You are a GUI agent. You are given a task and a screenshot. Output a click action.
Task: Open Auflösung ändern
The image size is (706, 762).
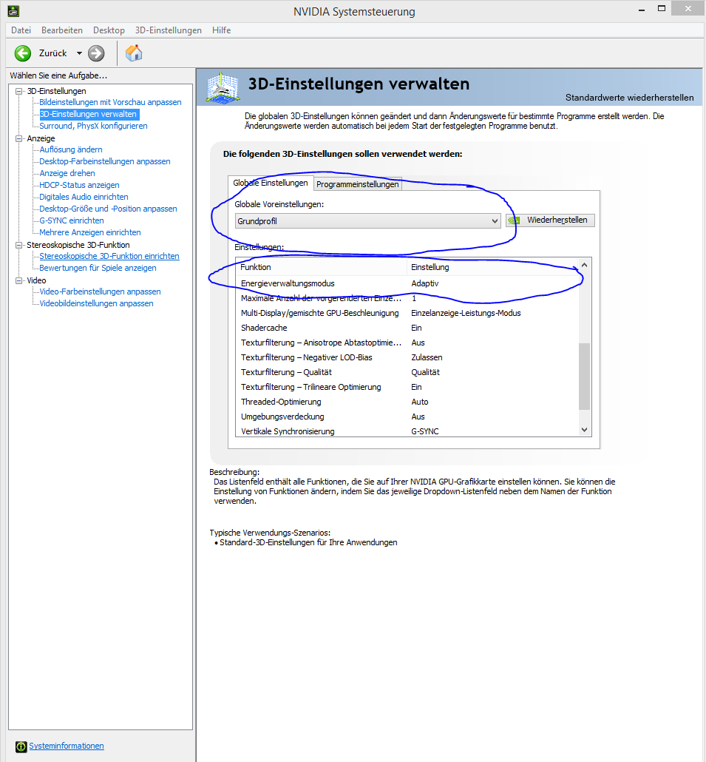[x=71, y=149]
